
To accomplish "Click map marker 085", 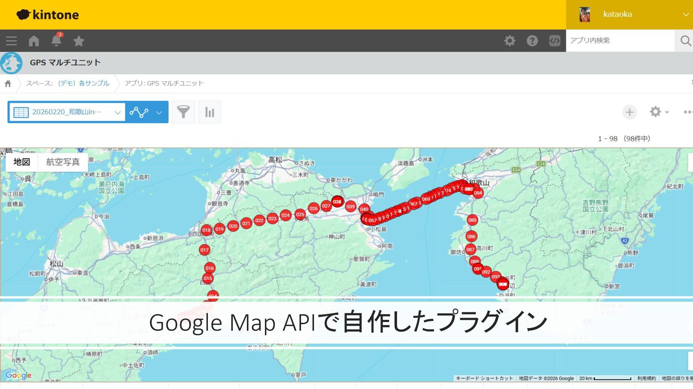I will pyautogui.click(x=472, y=220).
